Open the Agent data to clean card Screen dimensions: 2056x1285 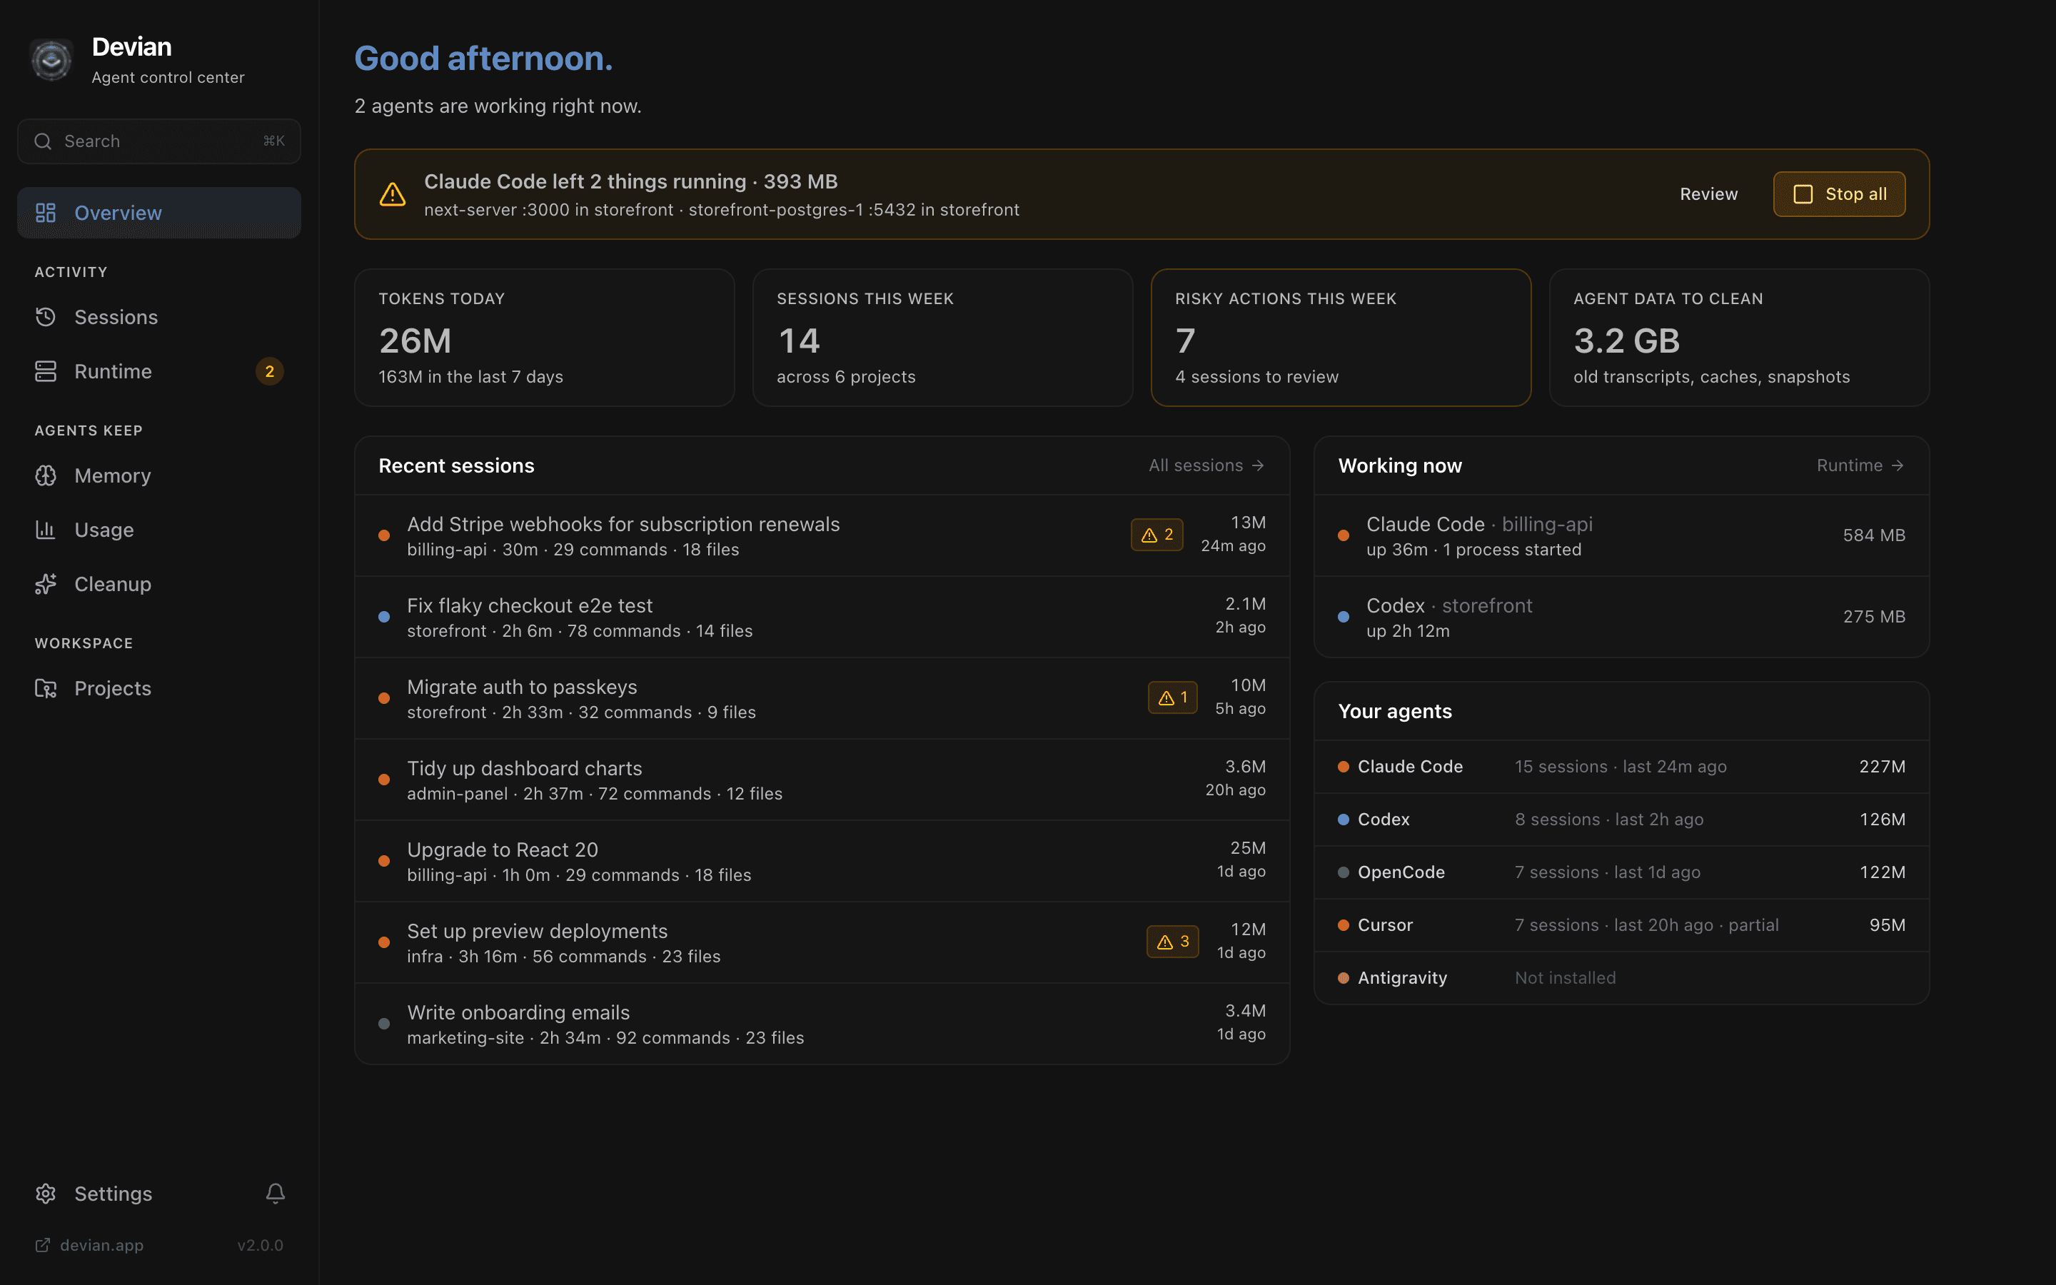click(x=1739, y=338)
